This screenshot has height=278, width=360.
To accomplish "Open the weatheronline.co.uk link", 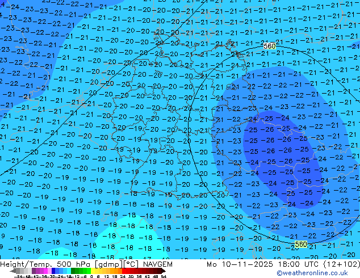I will pyautogui.click(x=312, y=273).
